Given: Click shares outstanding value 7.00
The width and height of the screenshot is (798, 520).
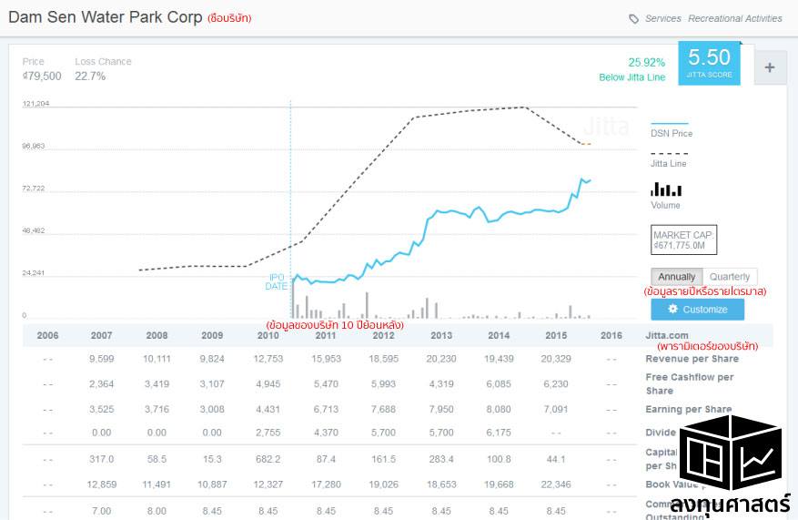Looking at the screenshot, I should (101, 511).
